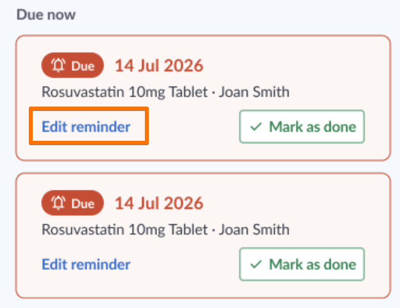Click the word Due in the second badge

(x=83, y=204)
